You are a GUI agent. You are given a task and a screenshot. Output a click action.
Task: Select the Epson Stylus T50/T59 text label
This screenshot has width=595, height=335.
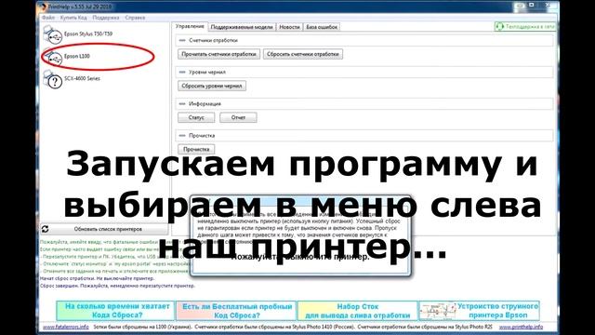point(88,33)
